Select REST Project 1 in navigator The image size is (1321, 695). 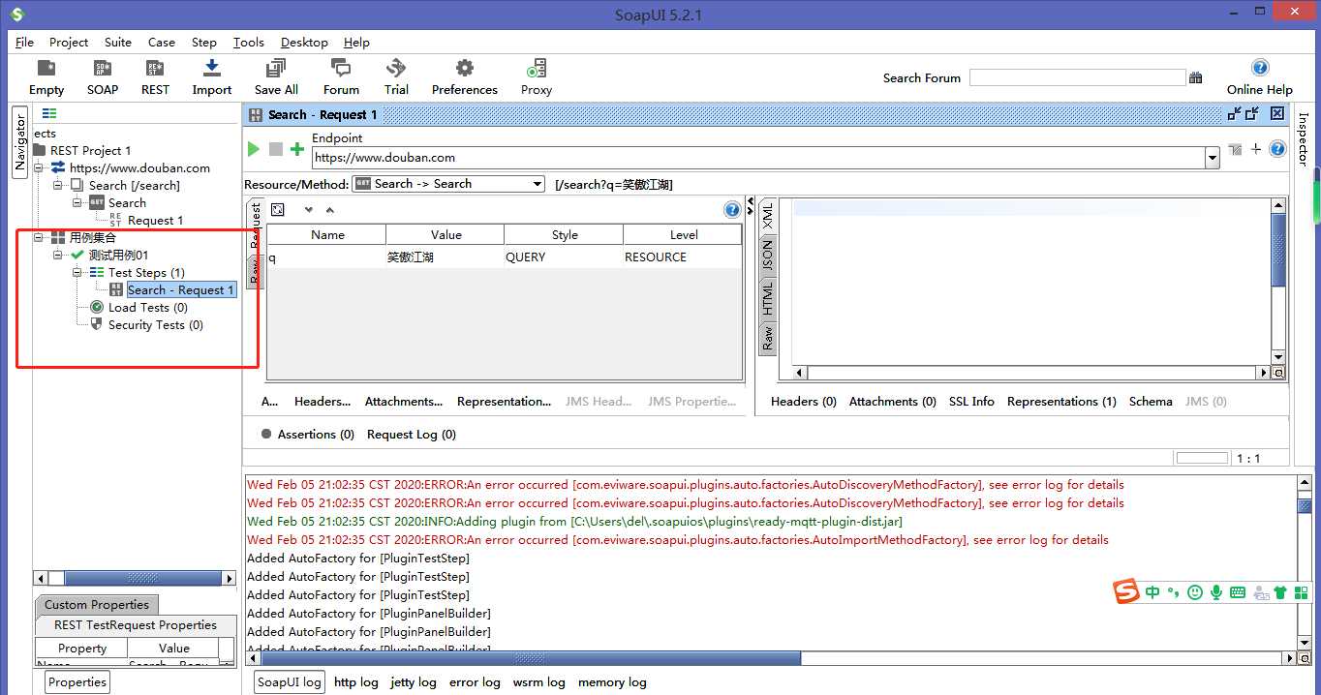tap(90, 150)
